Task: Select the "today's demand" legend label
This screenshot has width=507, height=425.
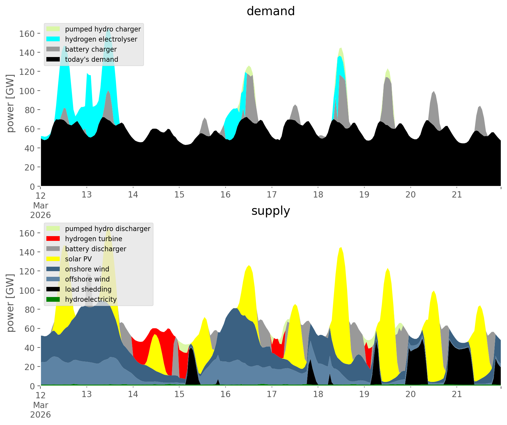Action: [x=92, y=59]
